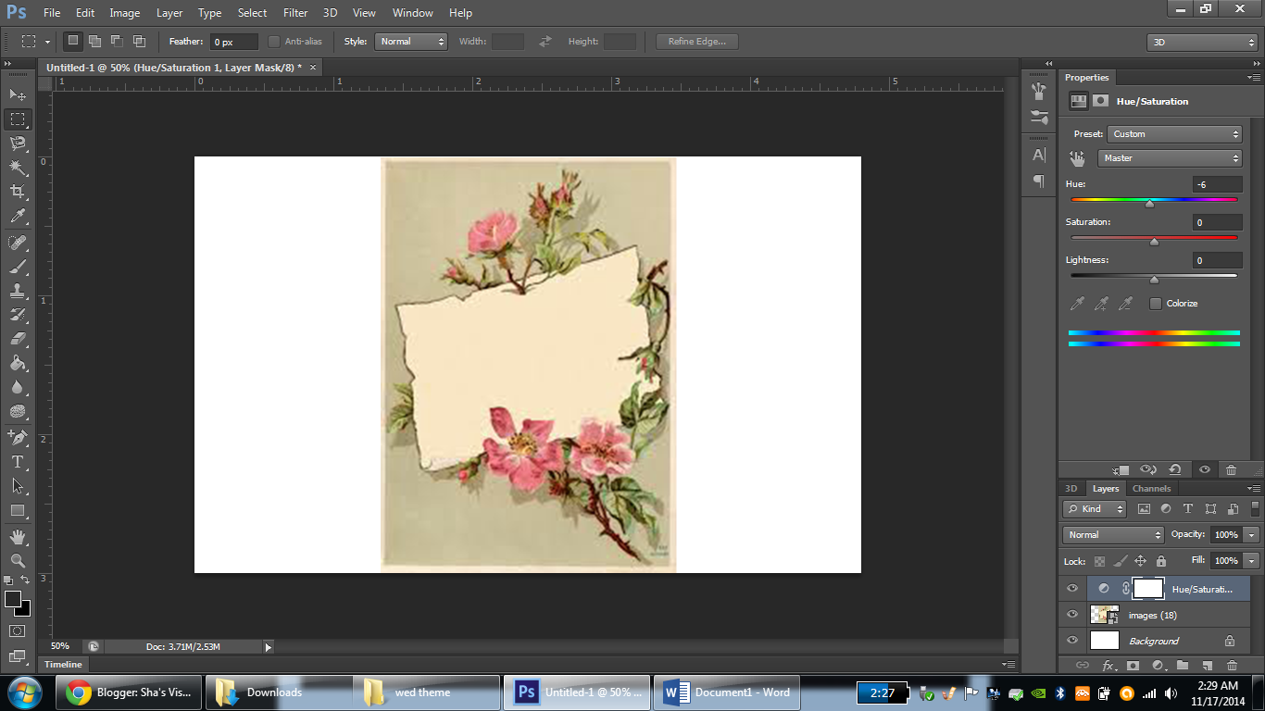This screenshot has width=1265, height=711.
Task: Open the Opacity dropdown arrow
Action: pos(1252,535)
